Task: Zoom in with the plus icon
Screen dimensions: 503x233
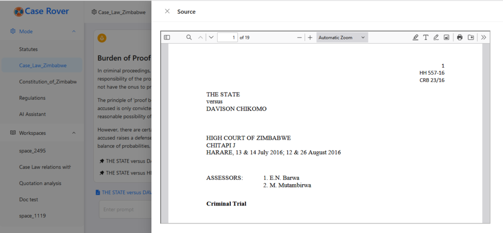Action: pyautogui.click(x=310, y=37)
